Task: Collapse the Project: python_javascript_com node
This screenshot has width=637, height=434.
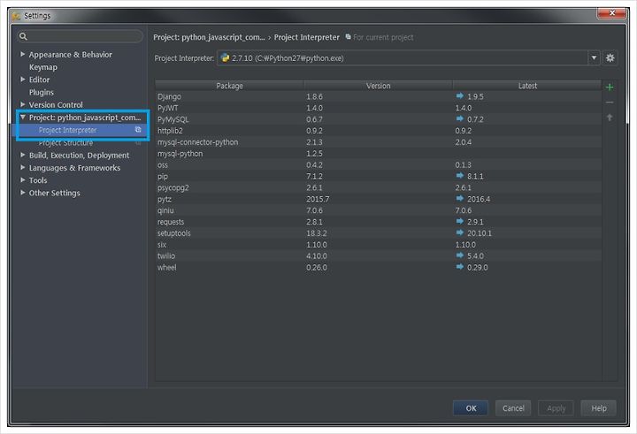Action: 23,117
